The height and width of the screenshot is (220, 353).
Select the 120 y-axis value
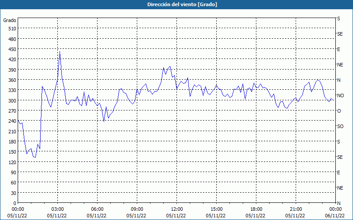[12, 162]
